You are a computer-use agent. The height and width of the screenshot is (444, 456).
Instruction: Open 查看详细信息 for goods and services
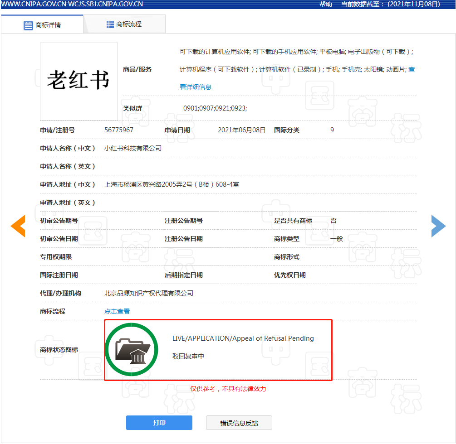coord(196,87)
